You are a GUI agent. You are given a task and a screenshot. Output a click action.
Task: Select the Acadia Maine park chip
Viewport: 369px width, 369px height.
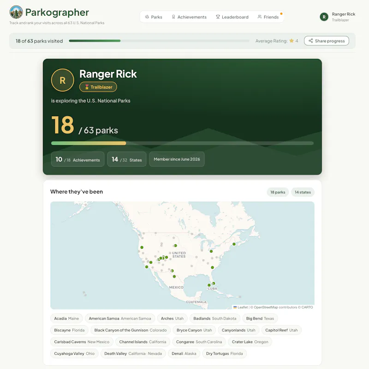[66, 318]
